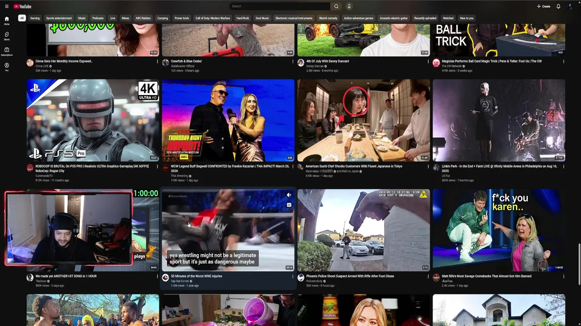Open the RoboCop PS5 Pro video thumbnail
Screen dimensions: 581x326
point(93,120)
